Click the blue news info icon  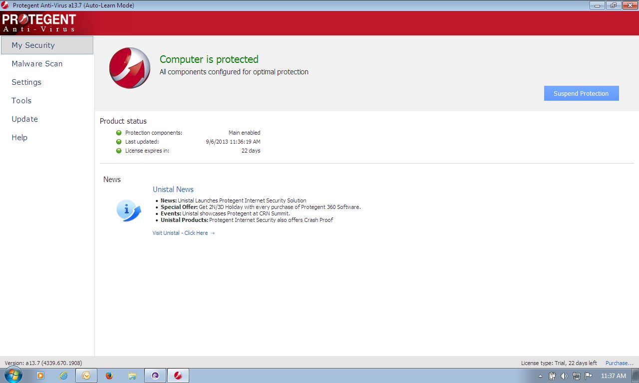coord(129,210)
